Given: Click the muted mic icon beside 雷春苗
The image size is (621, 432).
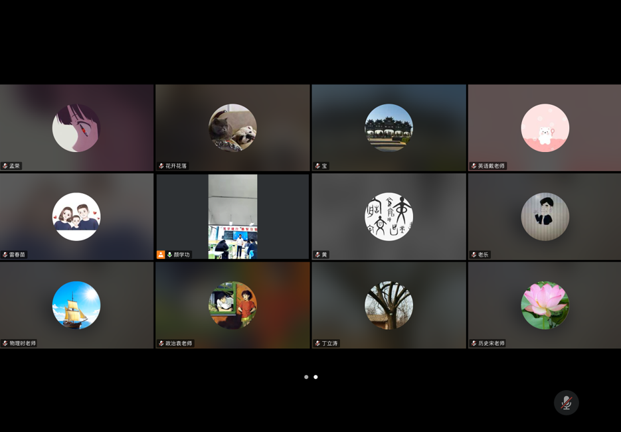Looking at the screenshot, I should pyautogui.click(x=5, y=255).
